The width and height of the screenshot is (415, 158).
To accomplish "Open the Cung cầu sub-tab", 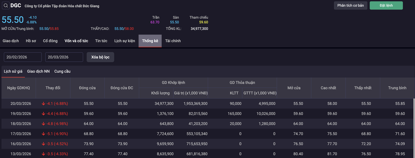I will click(62, 71).
